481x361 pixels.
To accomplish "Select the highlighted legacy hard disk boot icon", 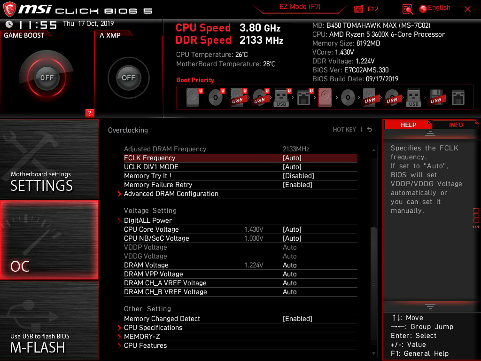I will click(x=325, y=98).
